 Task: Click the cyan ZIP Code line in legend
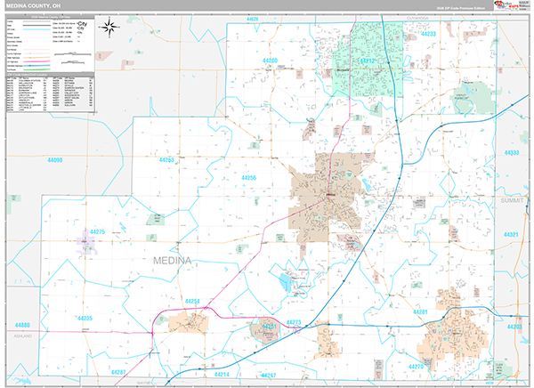click(x=36, y=29)
